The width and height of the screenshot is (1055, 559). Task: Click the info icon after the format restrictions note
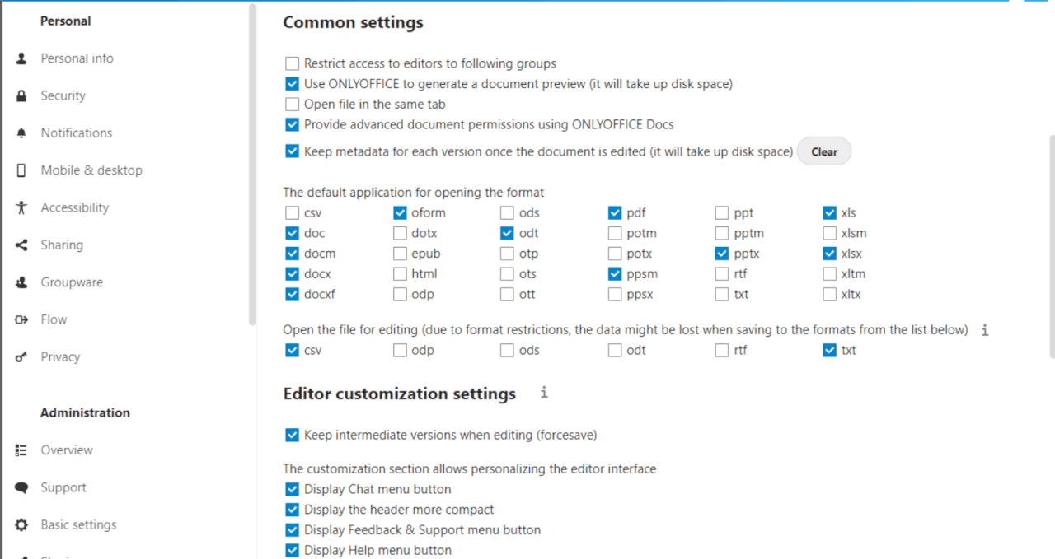984,330
